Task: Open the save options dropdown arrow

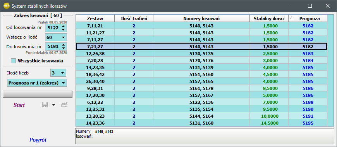Action: (53, 105)
